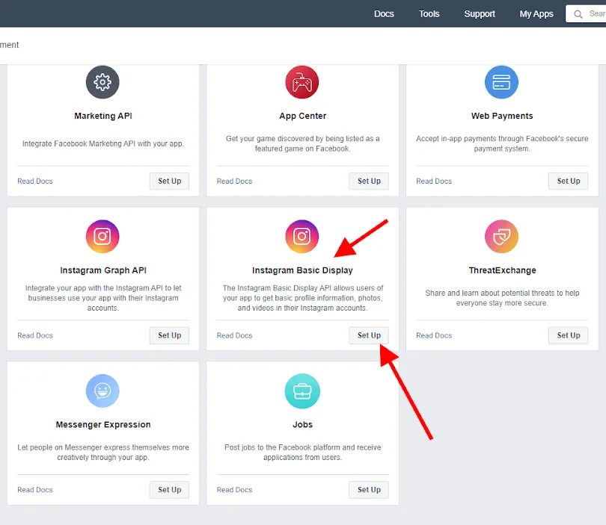Click the Jobs briefcase icon
The height and width of the screenshot is (525, 606).
(x=302, y=391)
